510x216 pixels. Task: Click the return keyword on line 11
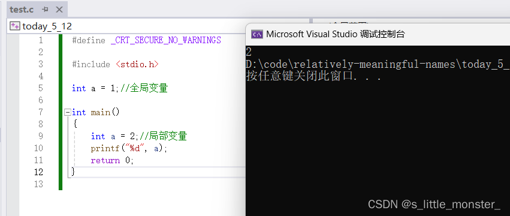[x=105, y=160]
